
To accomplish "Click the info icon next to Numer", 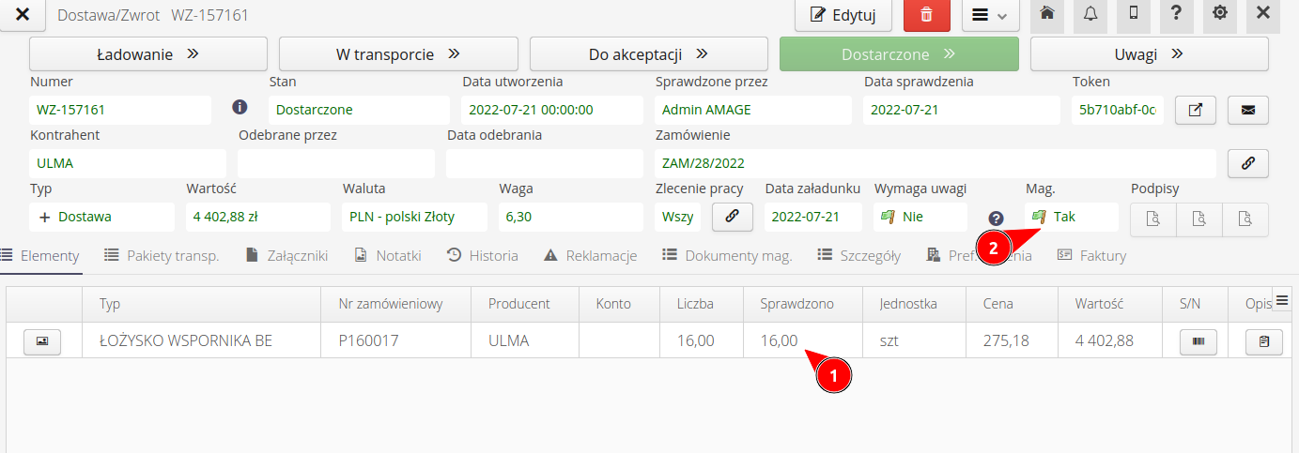I will (240, 106).
